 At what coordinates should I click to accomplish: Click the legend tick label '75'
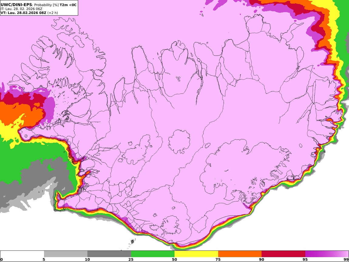[x=218, y=259]
